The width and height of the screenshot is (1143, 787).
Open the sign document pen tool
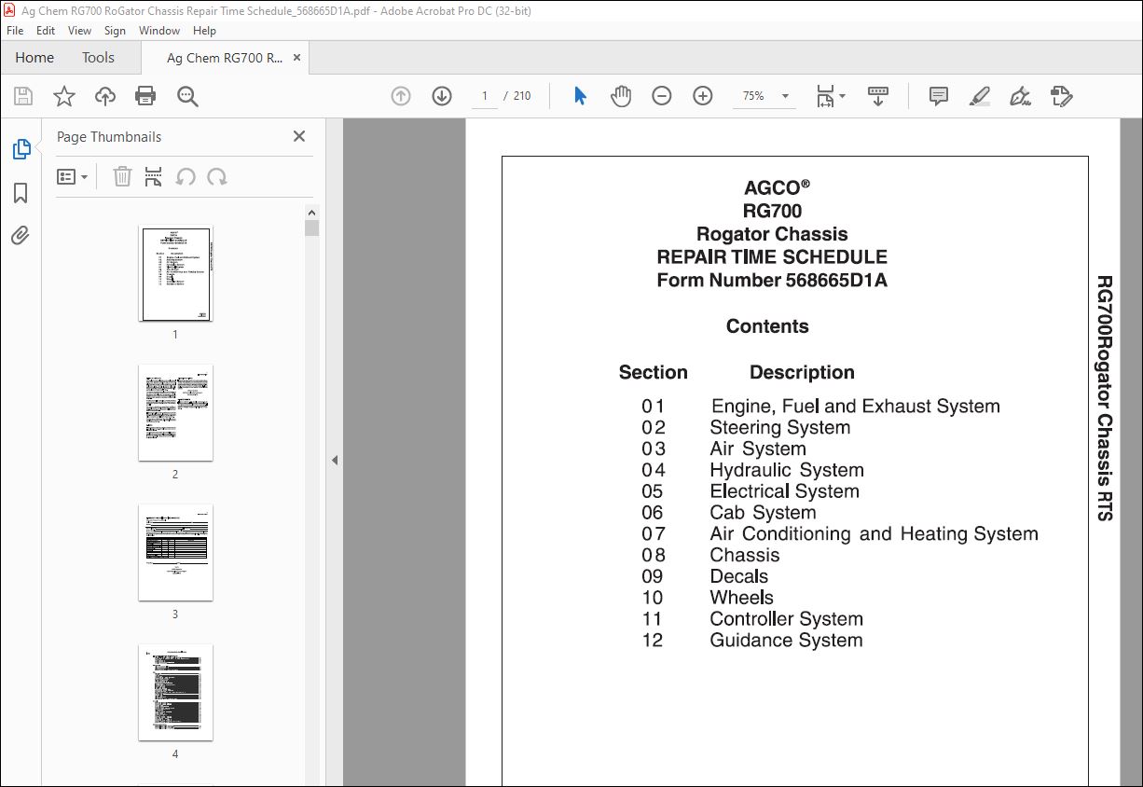pyautogui.click(x=1020, y=96)
